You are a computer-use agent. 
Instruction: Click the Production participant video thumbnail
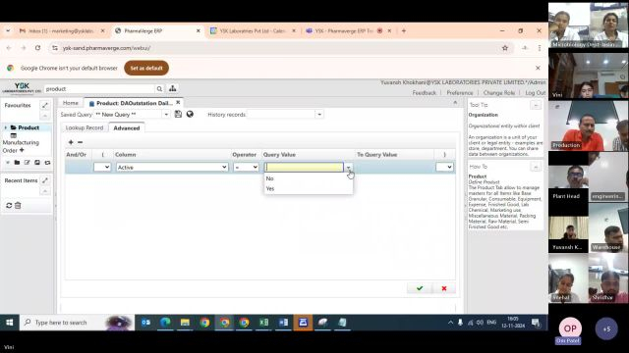[x=589, y=126]
